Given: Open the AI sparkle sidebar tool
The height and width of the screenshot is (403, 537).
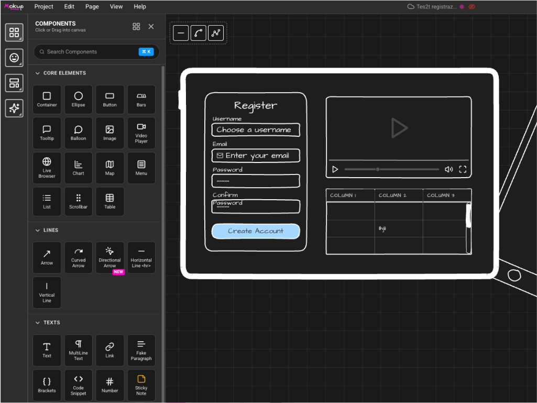Looking at the screenshot, I should coord(14,108).
